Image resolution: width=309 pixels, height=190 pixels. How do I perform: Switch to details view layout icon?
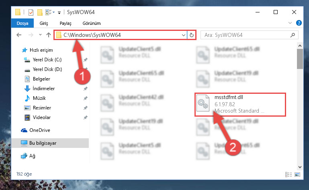point(289,174)
